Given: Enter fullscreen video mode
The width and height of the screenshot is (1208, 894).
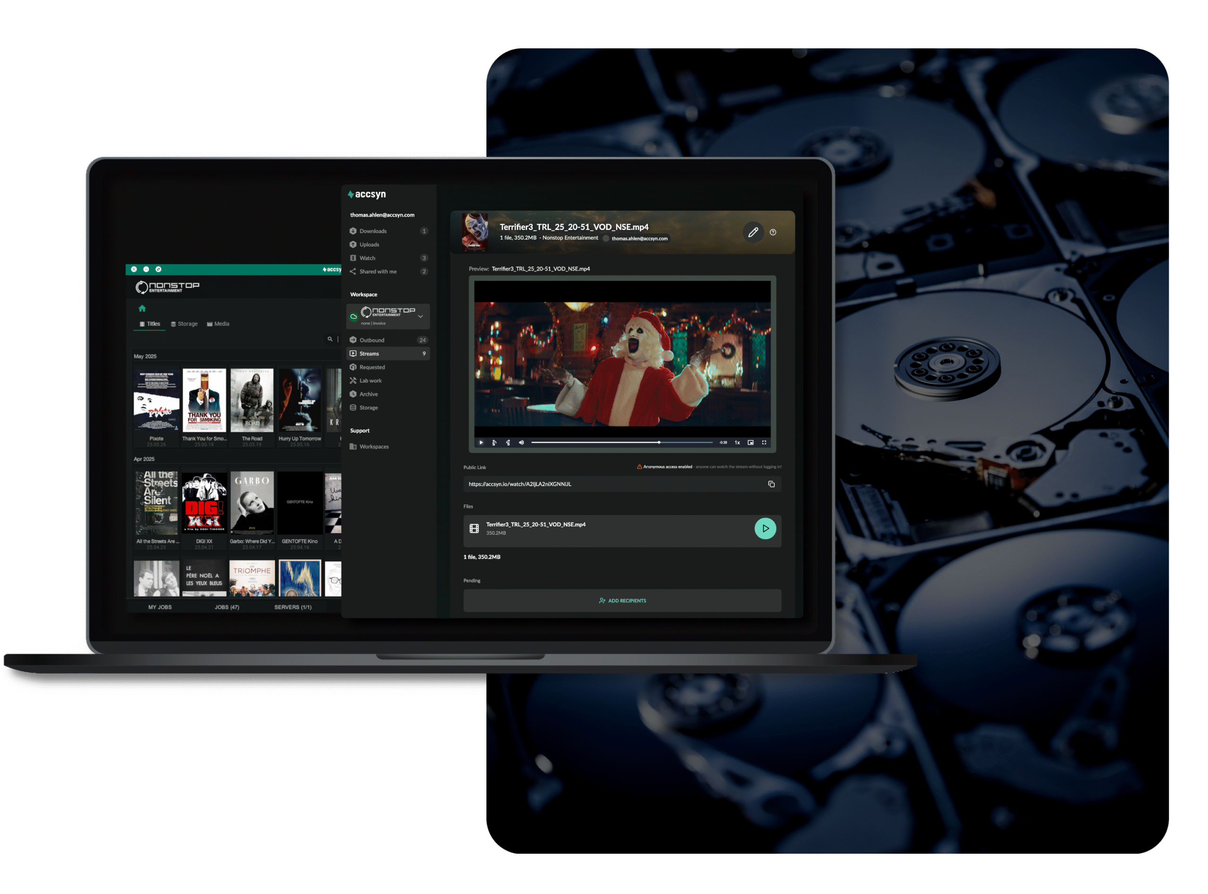Looking at the screenshot, I should tap(764, 443).
